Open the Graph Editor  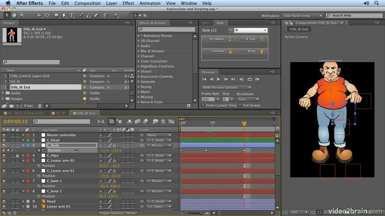click(171, 121)
